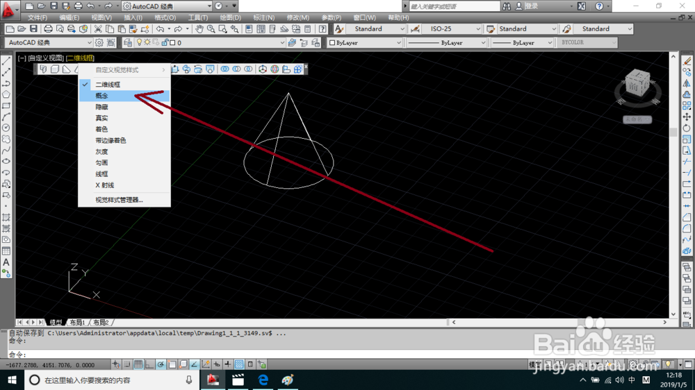This screenshot has width=695, height=390.
Task: Select X 射线 visual style in menu
Action: pyautogui.click(x=124, y=185)
